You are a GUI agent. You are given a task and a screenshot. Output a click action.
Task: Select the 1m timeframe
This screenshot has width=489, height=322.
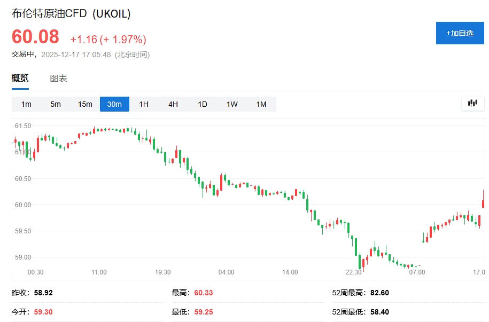[x=26, y=104]
